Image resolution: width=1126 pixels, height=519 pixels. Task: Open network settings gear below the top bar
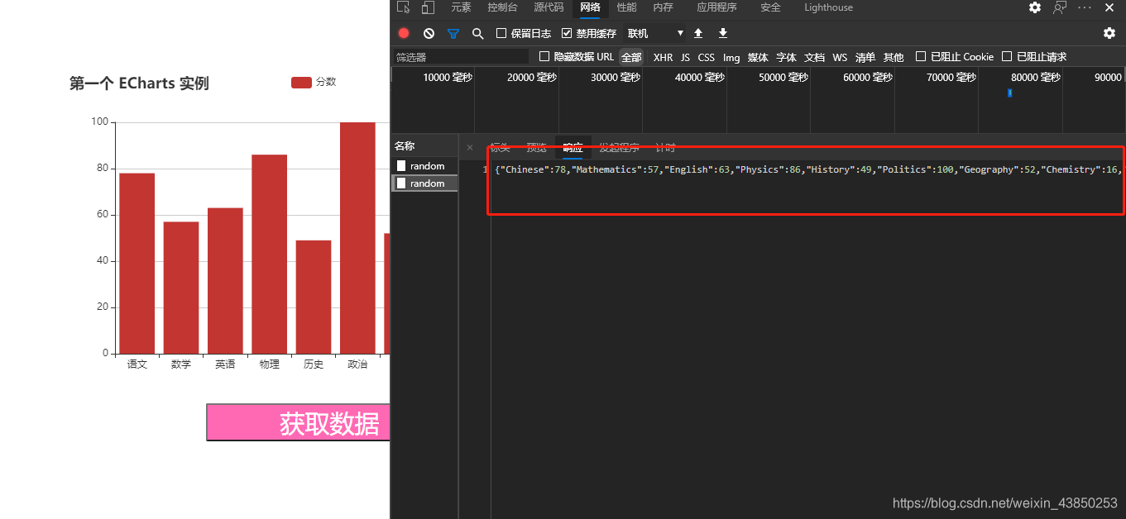point(1109,33)
